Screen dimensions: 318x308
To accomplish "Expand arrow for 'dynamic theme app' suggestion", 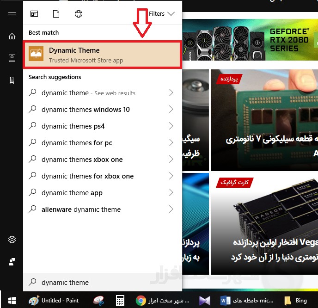I will coord(171,193).
